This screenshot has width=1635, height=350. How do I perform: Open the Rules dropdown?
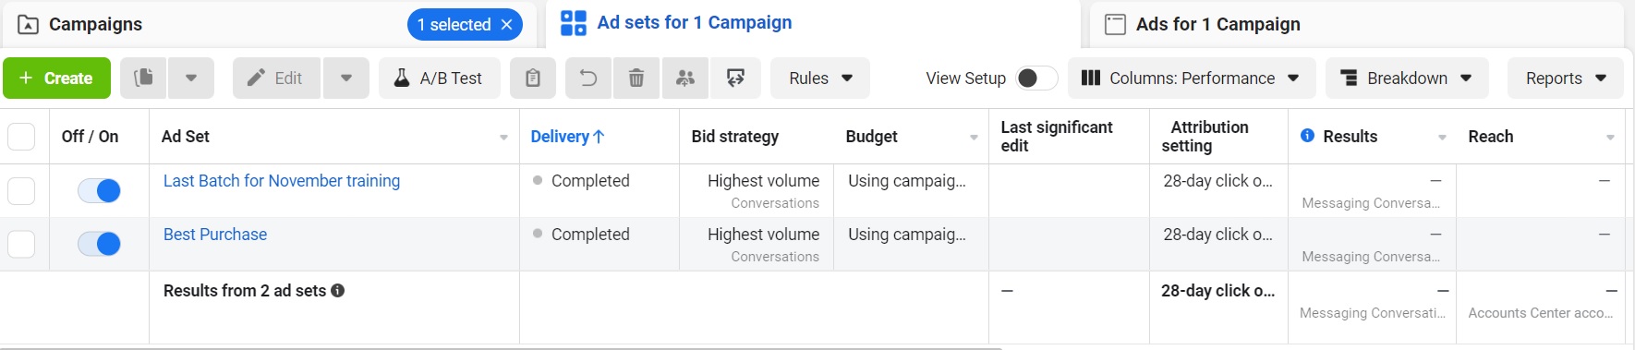(x=820, y=78)
